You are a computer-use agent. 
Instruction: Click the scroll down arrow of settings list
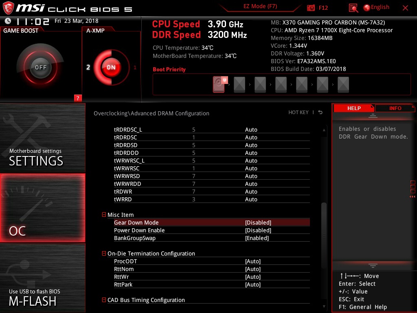[x=324, y=306]
